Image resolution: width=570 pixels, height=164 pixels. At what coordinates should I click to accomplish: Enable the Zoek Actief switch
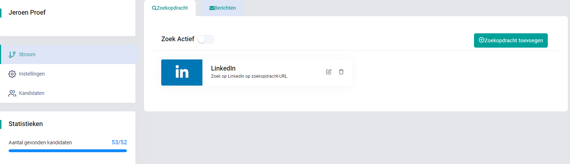click(x=206, y=39)
